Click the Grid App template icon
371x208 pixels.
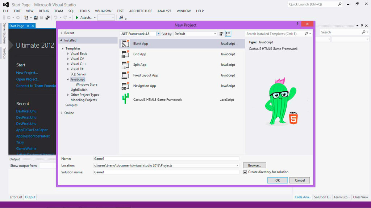[x=125, y=54]
